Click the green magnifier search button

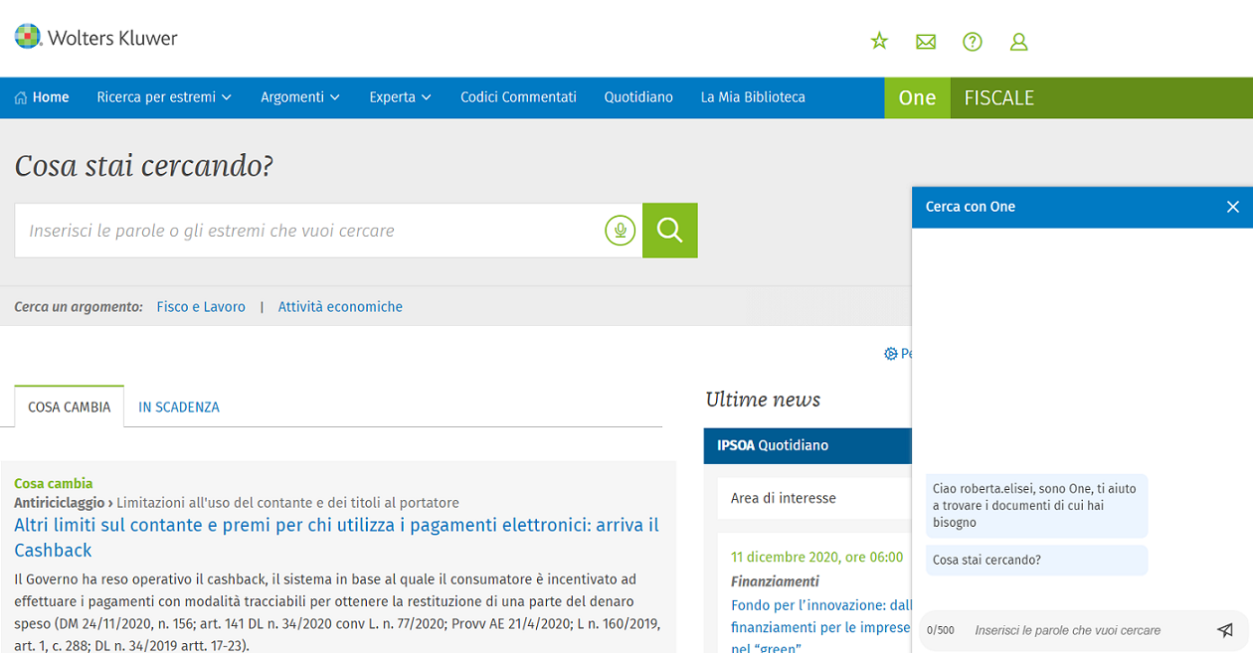pos(669,231)
